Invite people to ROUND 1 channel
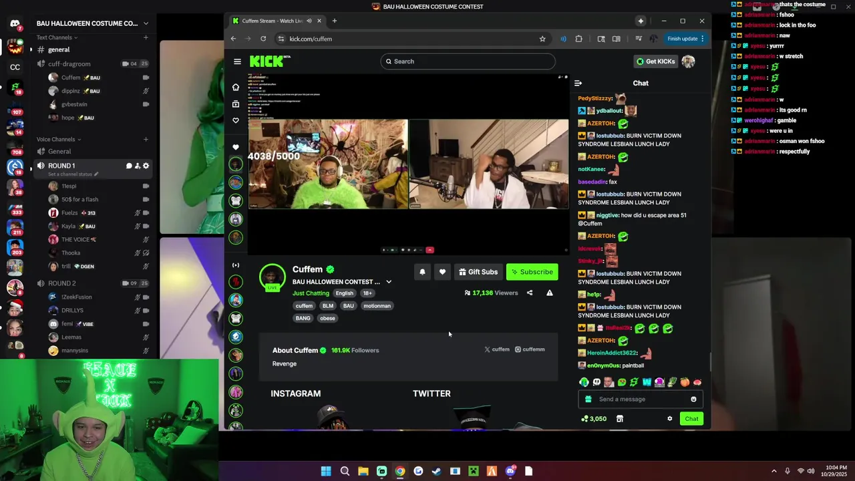This screenshot has width=855, height=481. (x=137, y=166)
